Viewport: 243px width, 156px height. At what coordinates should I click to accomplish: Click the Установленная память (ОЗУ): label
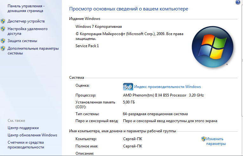click(95, 104)
